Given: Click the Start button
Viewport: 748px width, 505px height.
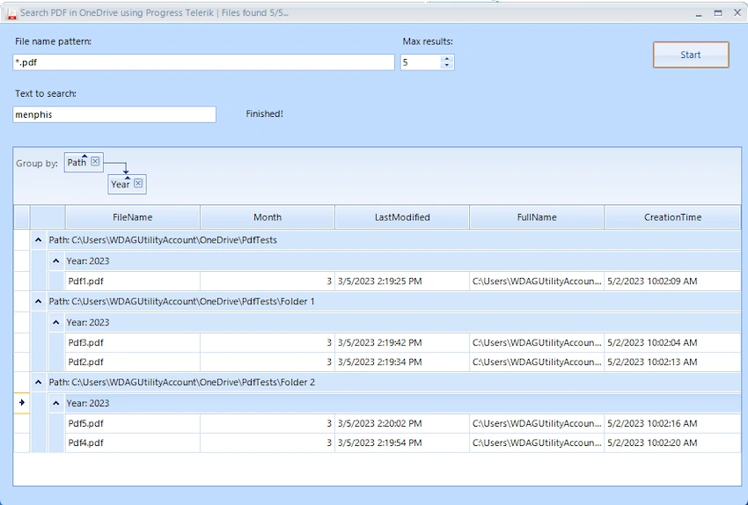Looking at the screenshot, I should point(691,55).
